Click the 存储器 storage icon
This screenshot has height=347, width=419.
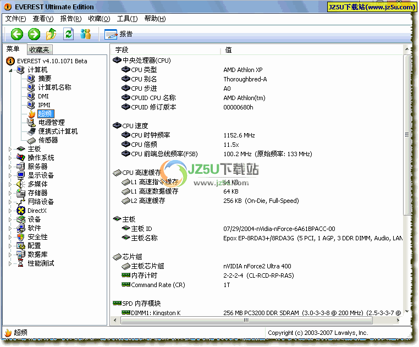pyautogui.click(x=21, y=193)
